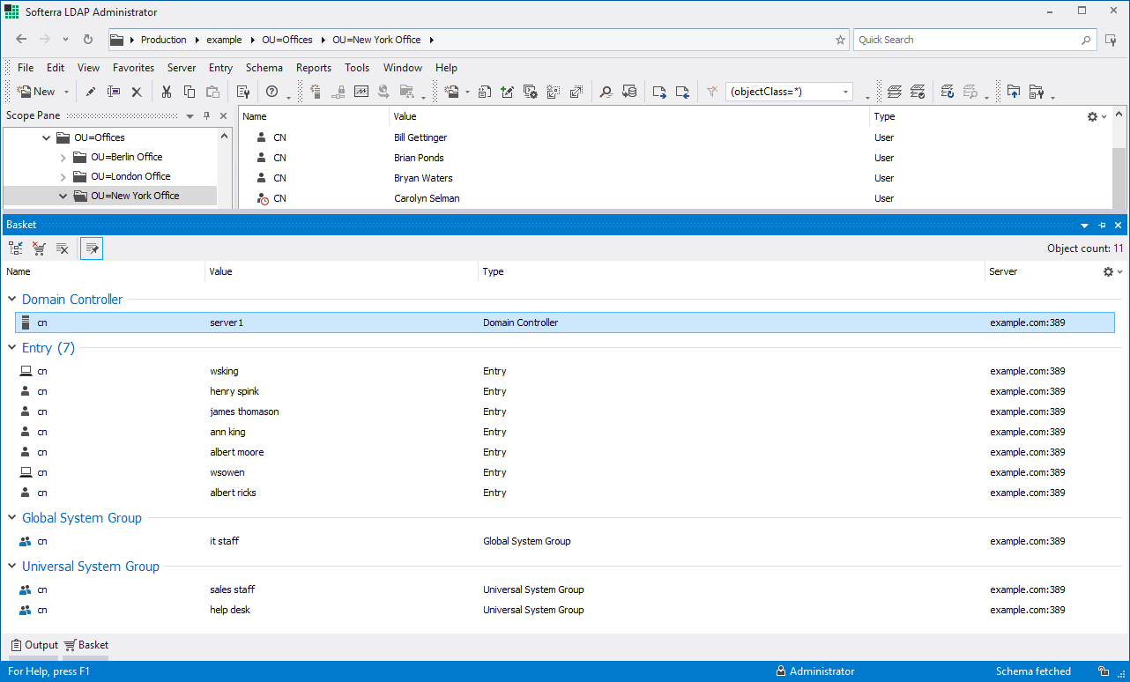Click the pencil Edit icon in toolbar
The image size is (1130, 682).
click(90, 92)
